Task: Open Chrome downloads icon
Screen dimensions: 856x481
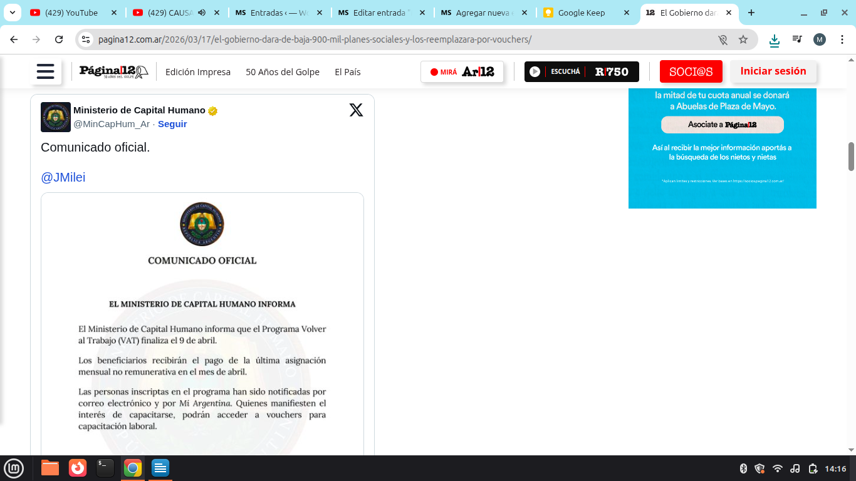Action: [775, 39]
